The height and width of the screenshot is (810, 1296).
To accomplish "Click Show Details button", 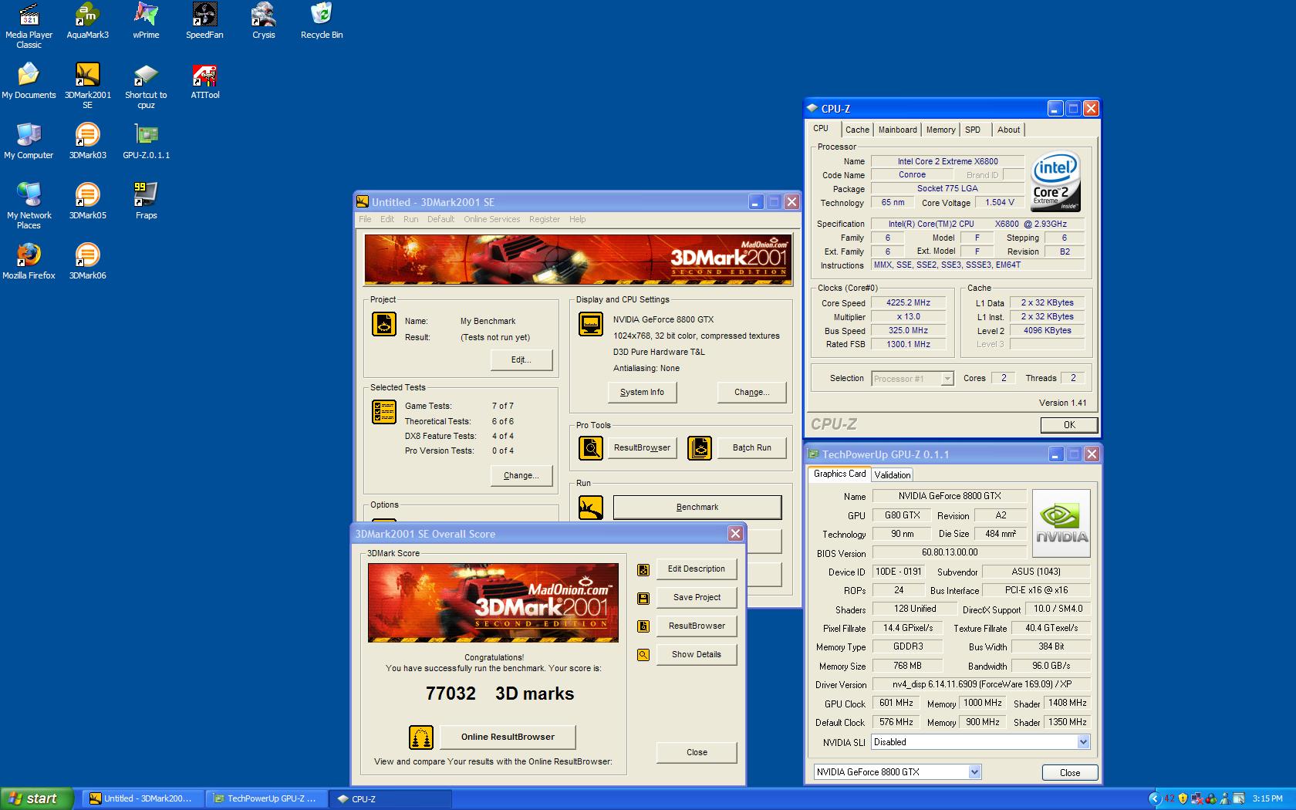I will [x=697, y=655].
